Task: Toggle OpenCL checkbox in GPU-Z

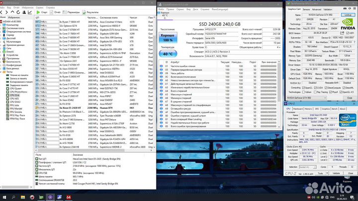Action: tap(303, 88)
